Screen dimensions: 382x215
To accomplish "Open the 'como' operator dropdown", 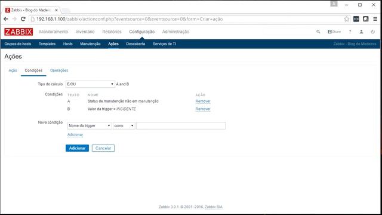I will [124, 126].
